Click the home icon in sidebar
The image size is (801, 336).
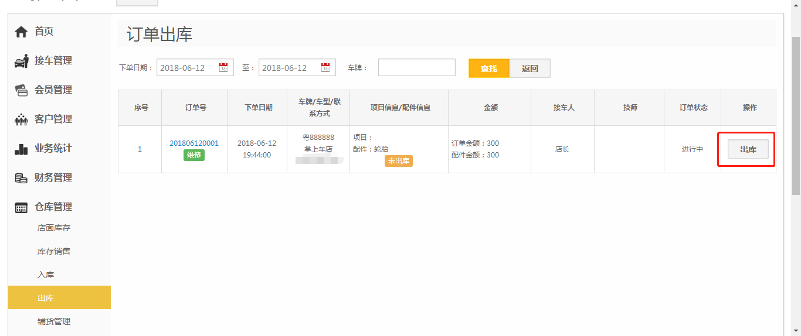(21, 32)
